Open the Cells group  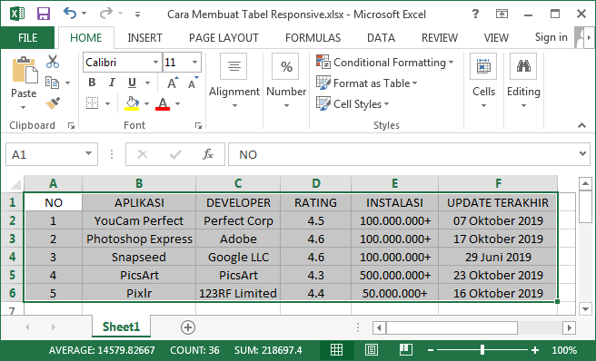tap(483, 82)
